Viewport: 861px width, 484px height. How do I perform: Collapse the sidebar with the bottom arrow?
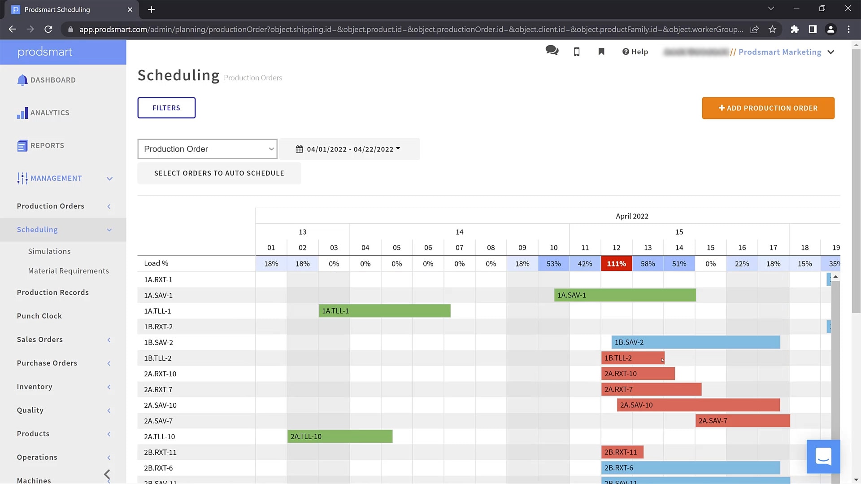click(x=107, y=474)
